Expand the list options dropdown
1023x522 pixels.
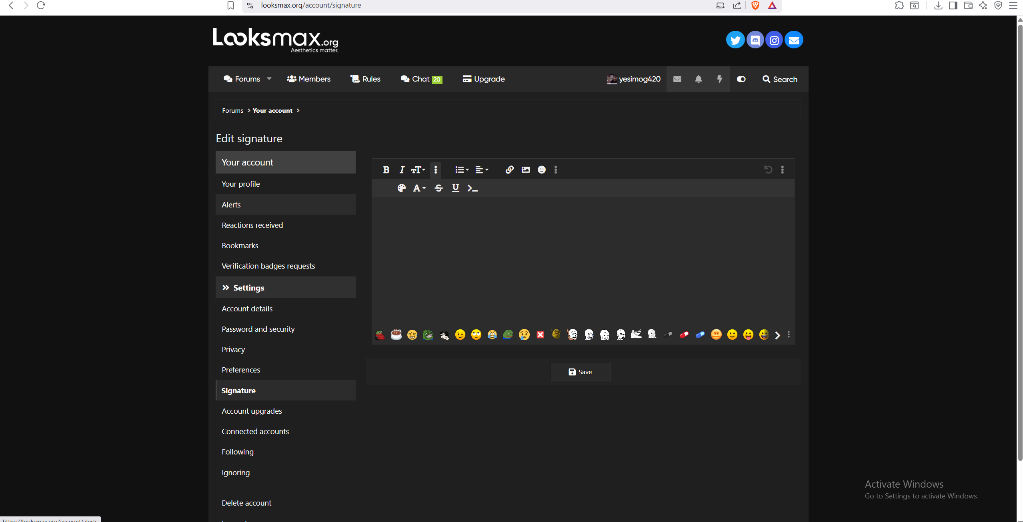click(x=461, y=170)
